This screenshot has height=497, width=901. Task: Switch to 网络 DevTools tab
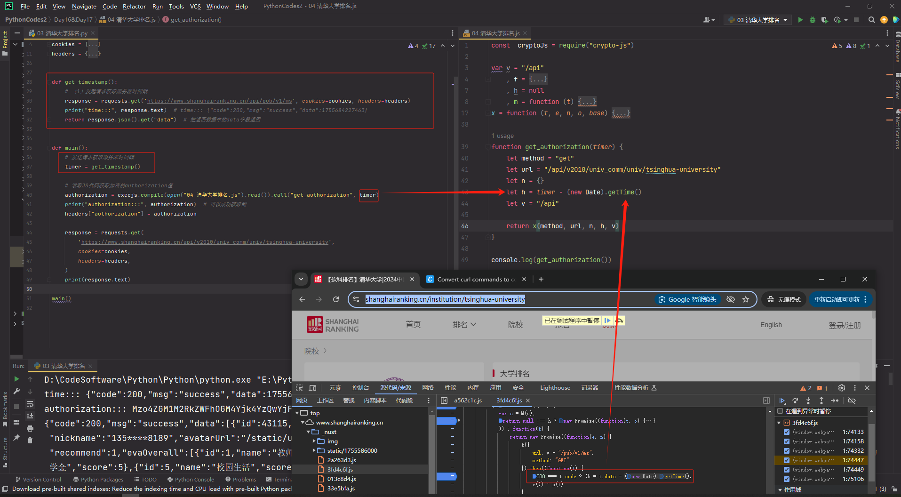(428, 388)
